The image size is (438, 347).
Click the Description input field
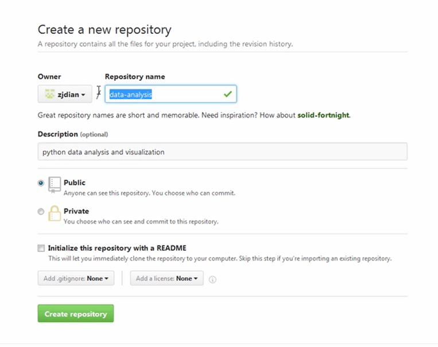(x=222, y=151)
